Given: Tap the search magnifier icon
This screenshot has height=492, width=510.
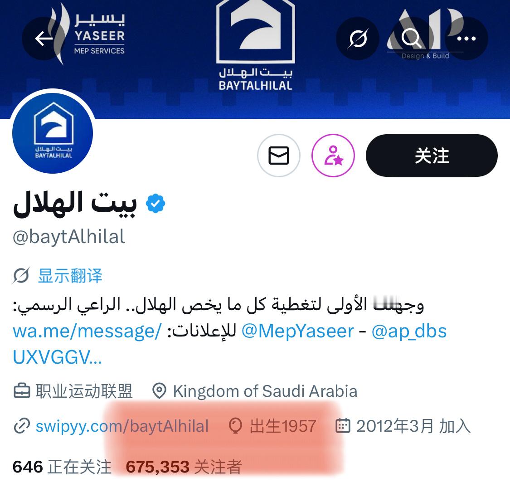Looking at the screenshot, I should click(x=412, y=39).
